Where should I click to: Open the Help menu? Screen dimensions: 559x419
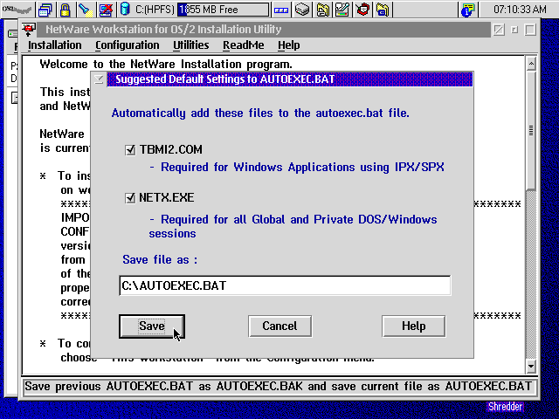pos(289,45)
